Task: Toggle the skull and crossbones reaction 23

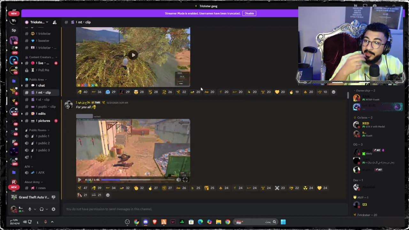Action: tap(280, 188)
